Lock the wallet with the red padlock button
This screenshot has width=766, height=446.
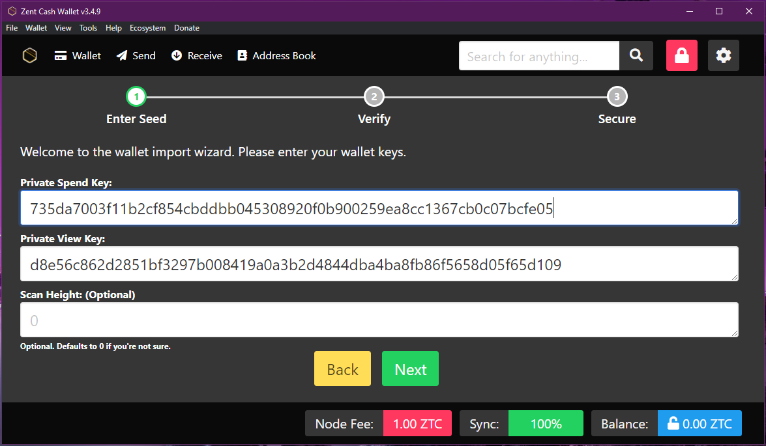(x=681, y=55)
